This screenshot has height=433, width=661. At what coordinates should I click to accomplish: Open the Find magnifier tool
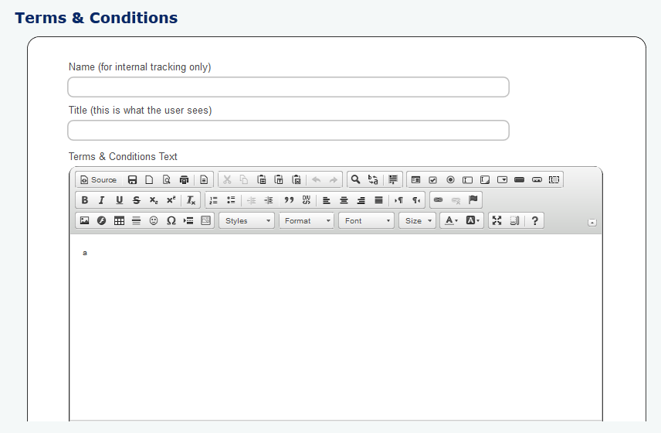[x=355, y=179]
